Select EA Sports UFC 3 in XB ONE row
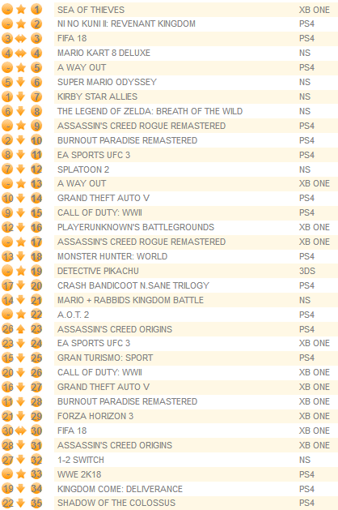 [x=94, y=343]
